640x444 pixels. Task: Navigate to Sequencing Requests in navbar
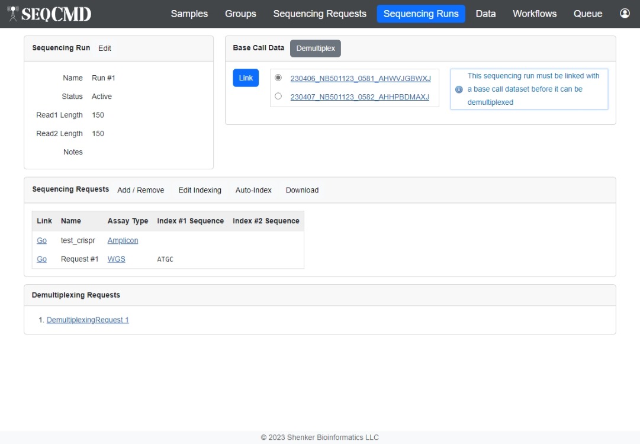320,14
